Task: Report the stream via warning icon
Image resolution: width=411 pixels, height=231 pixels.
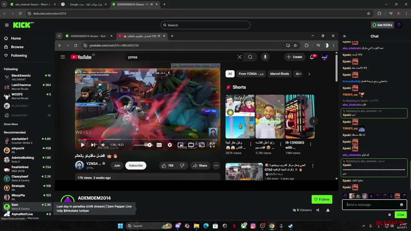Action: tap(328, 210)
